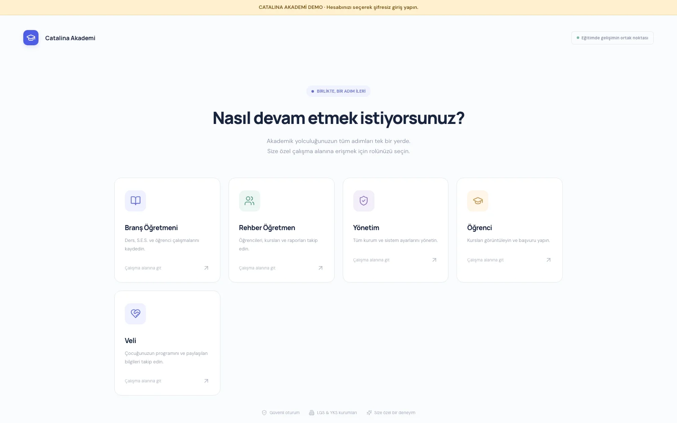Choose the Rehber Öğretmen role title
This screenshot has width=677, height=423.
coord(267,228)
